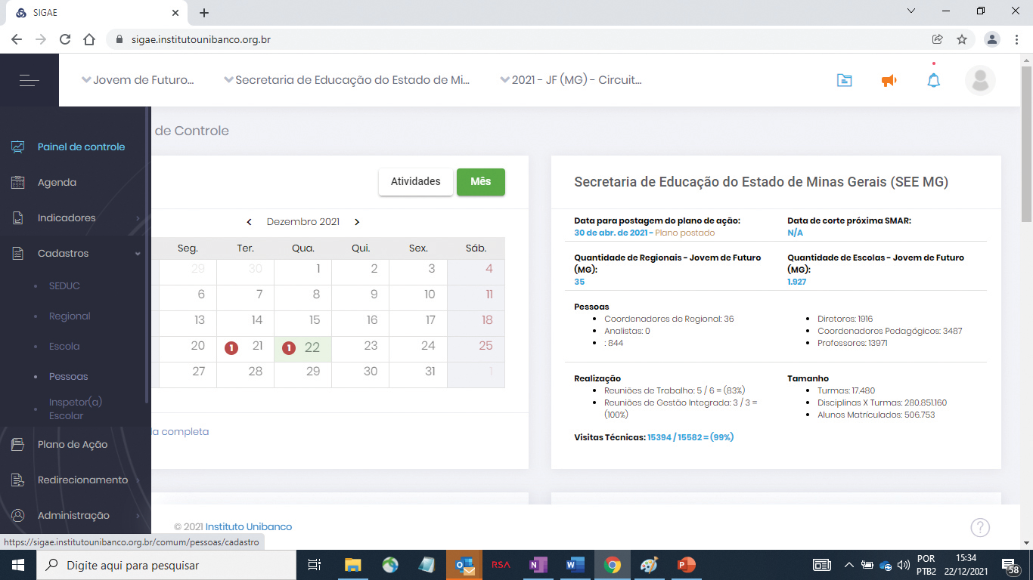The width and height of the screenshot is (1033, 580).
Task: Open Chrome three-dot menu
Action: pos(1016,39)
